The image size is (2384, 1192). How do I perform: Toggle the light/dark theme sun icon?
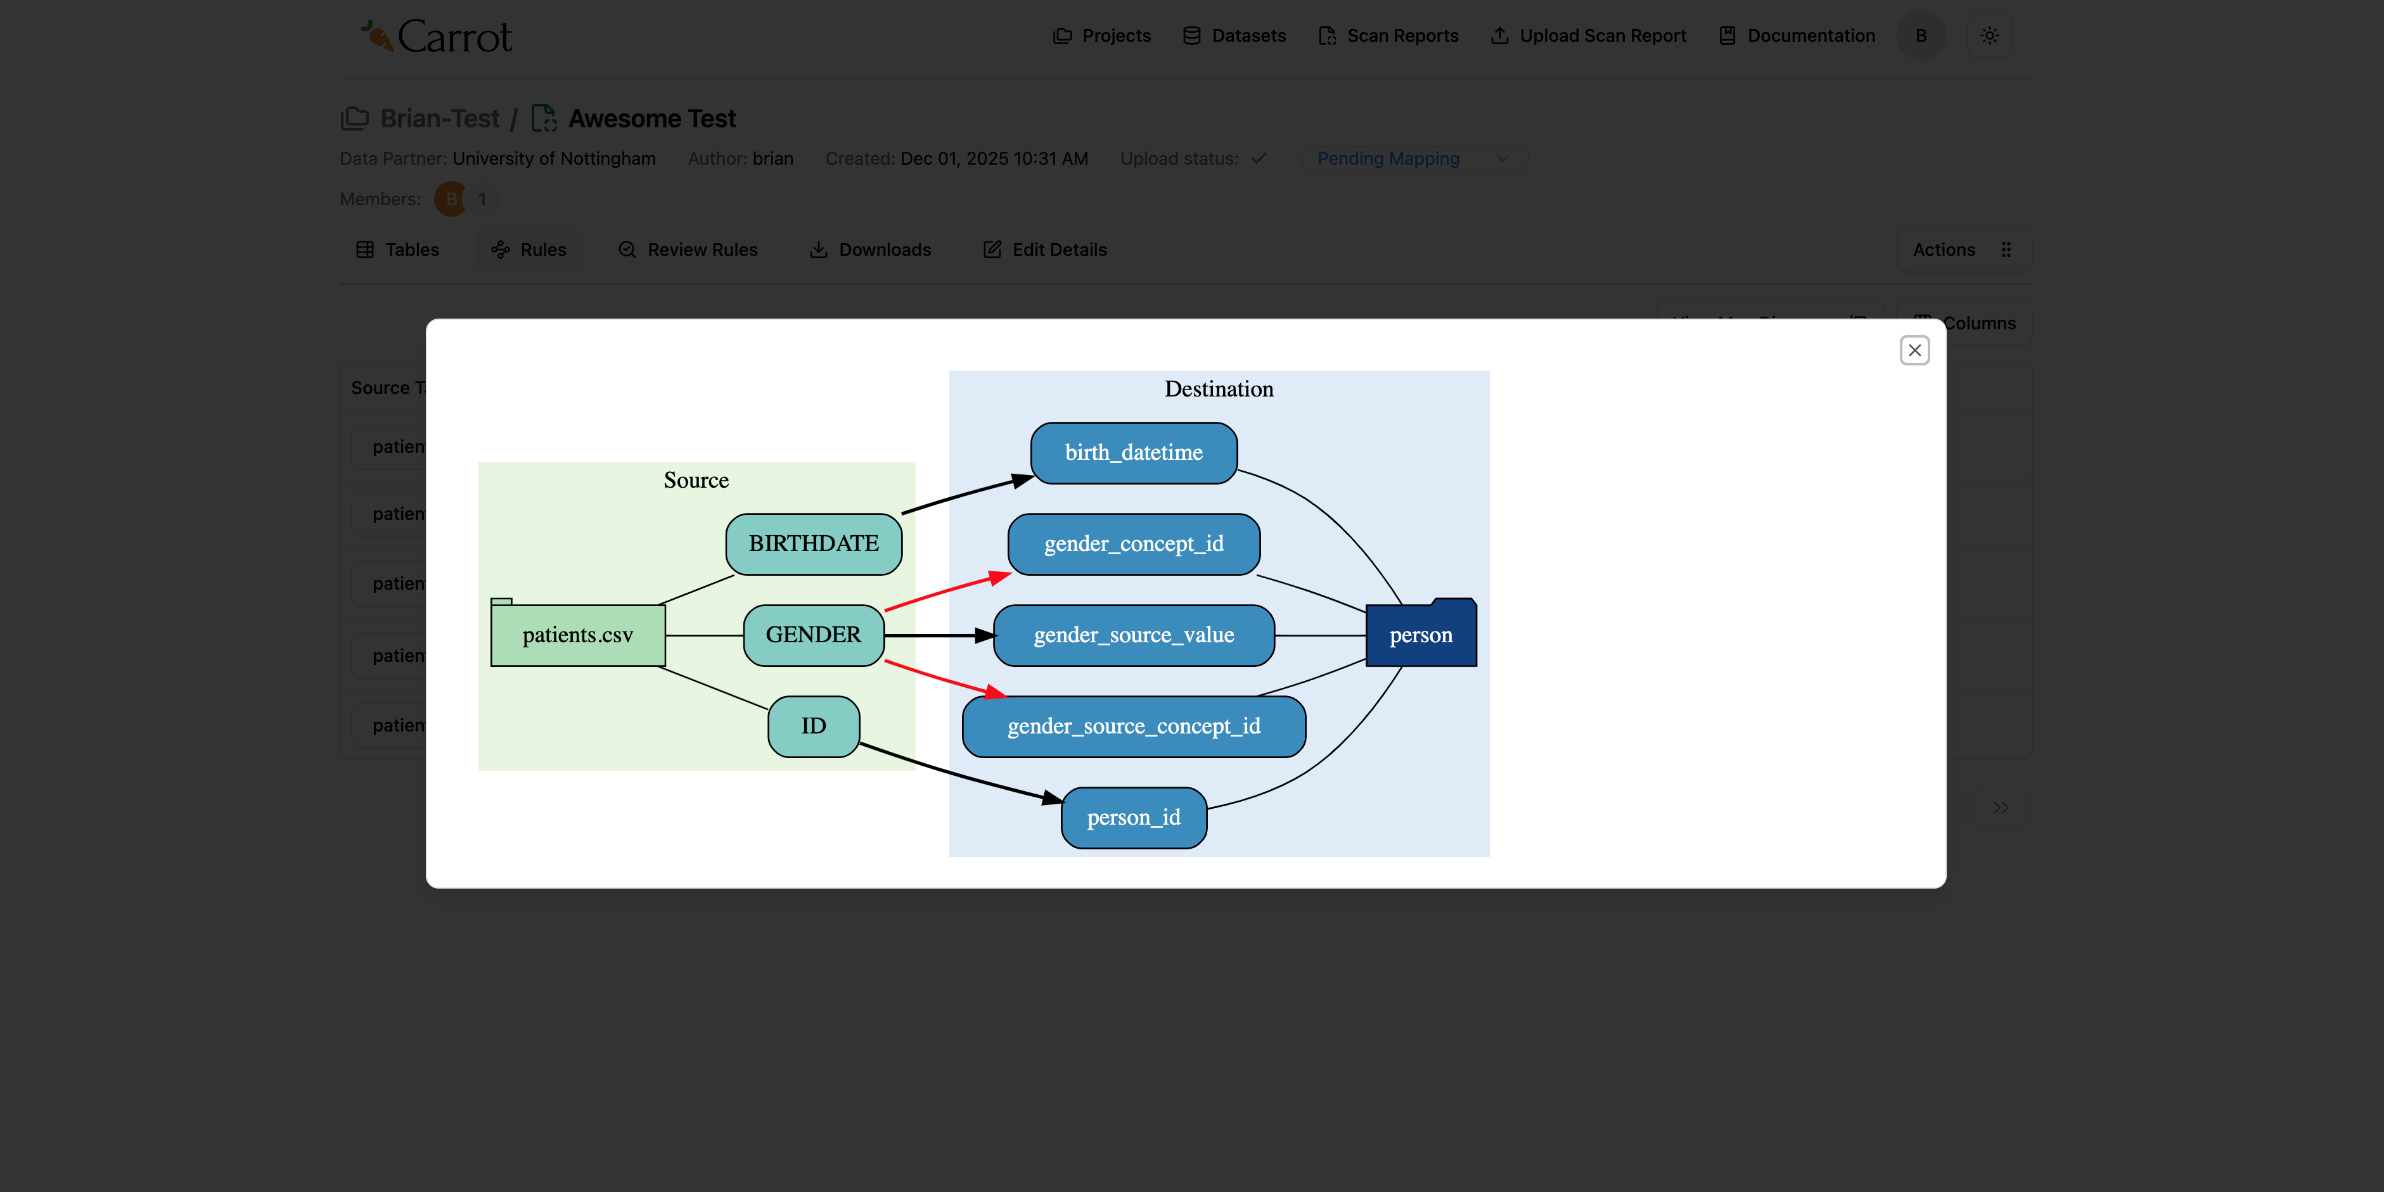tap(1989, 36)
